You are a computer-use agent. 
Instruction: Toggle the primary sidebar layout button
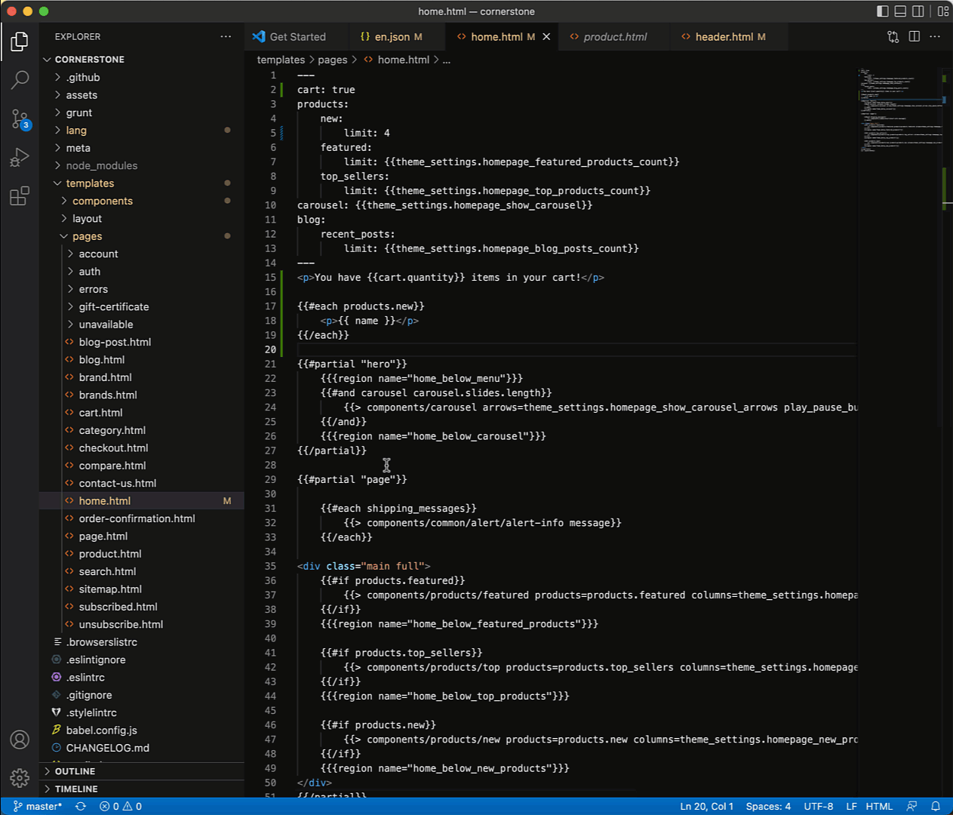(883, 11)
